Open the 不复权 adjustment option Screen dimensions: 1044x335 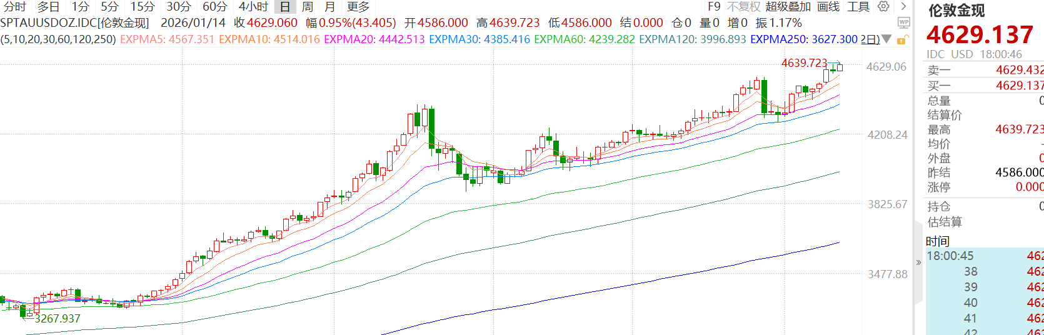pos(744,7)
